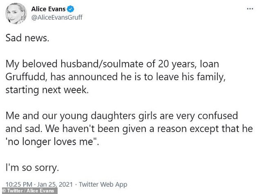Open the Twitter Web App source link
The width and height of the screenshot is (259, 194).
[x=103, y=185]
